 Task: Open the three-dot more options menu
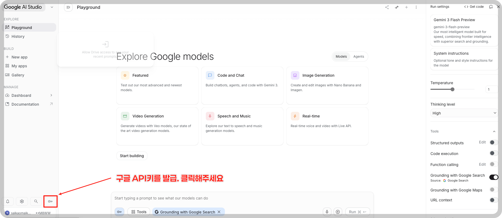click(x=416, y=7)
